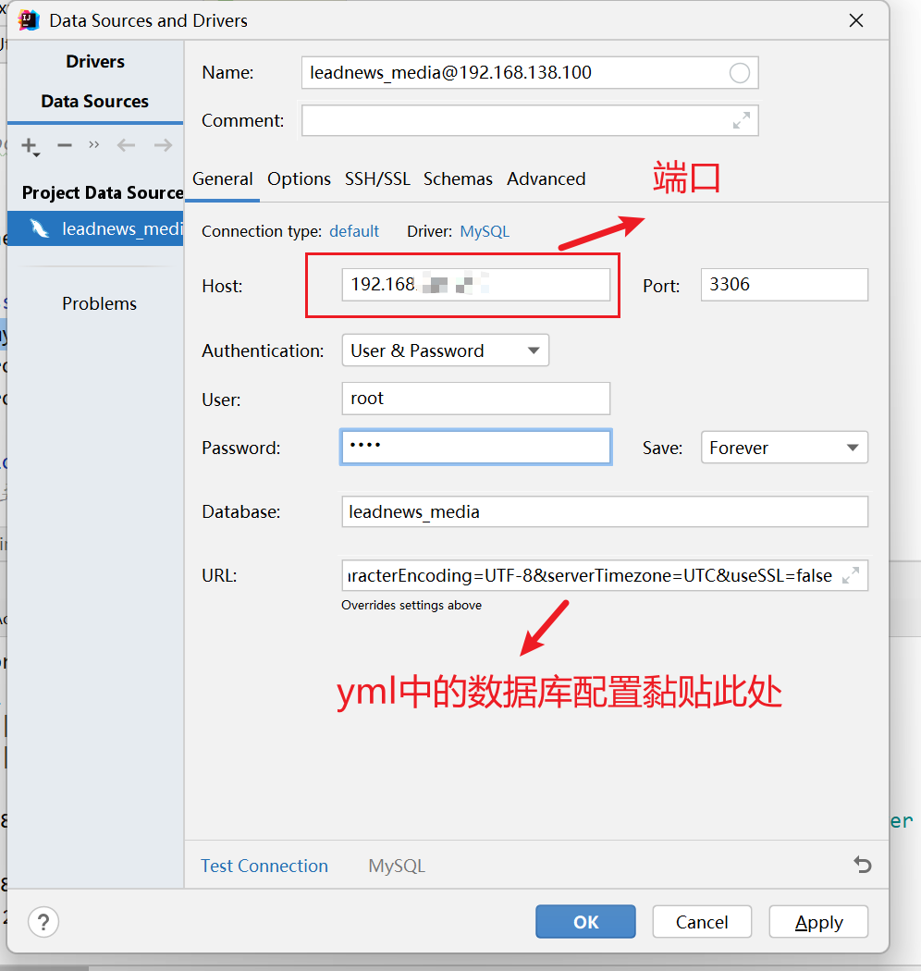Click the color circle in Name field
921x971 pixels.
click(740, 73)
